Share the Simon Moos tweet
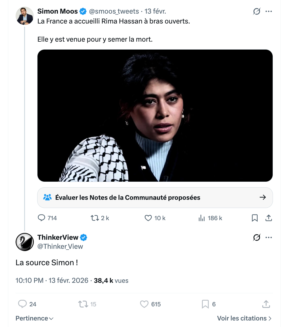This screenshot has width=288, height=327. coord(269,218)
